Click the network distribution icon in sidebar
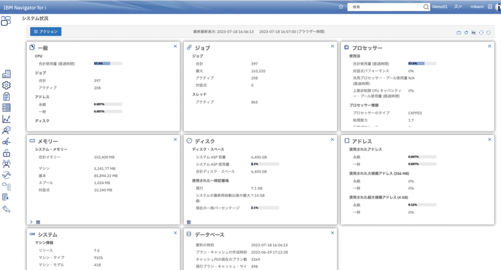The height and width of the screenshot is (270, 501). tap(6, 142)
